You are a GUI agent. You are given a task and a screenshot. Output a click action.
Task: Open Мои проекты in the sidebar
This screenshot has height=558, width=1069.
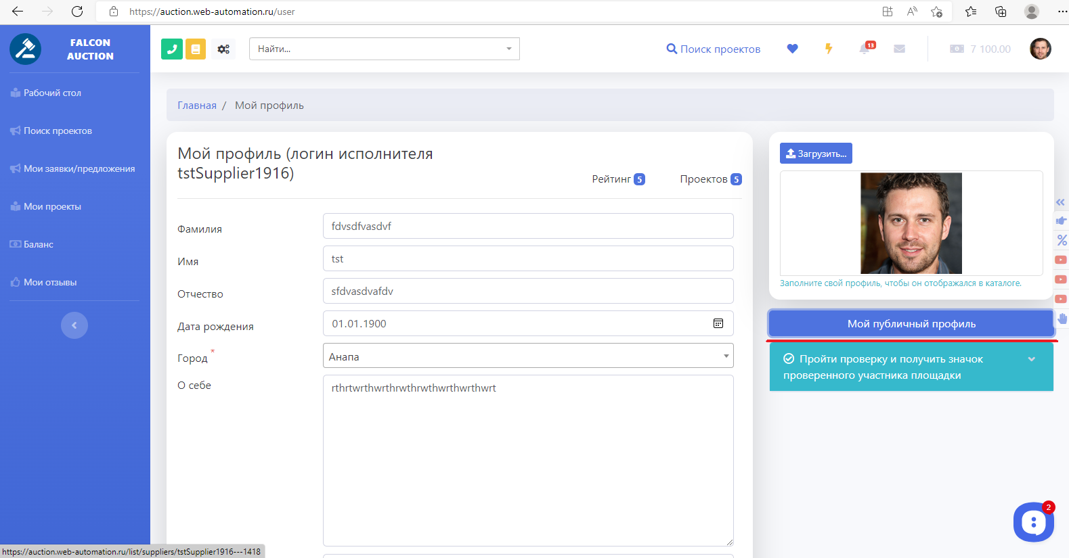click(x=52, y=206)
